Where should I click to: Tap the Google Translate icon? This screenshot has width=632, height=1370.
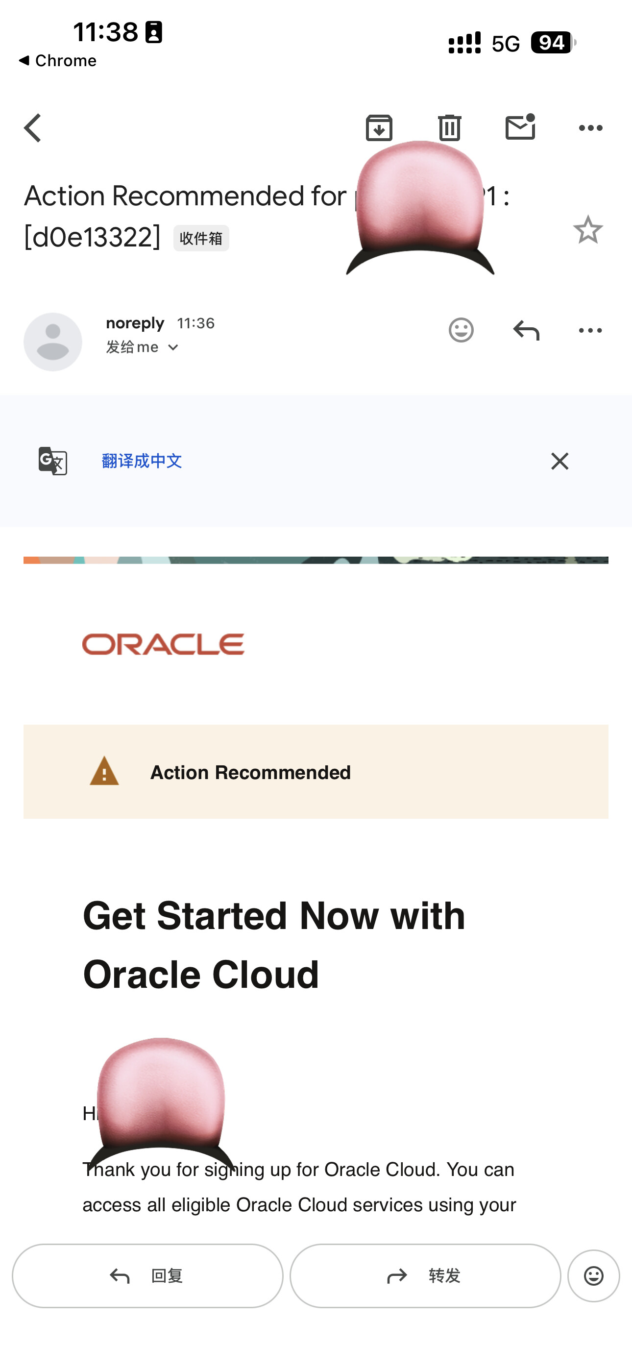(x=53, y=461)
